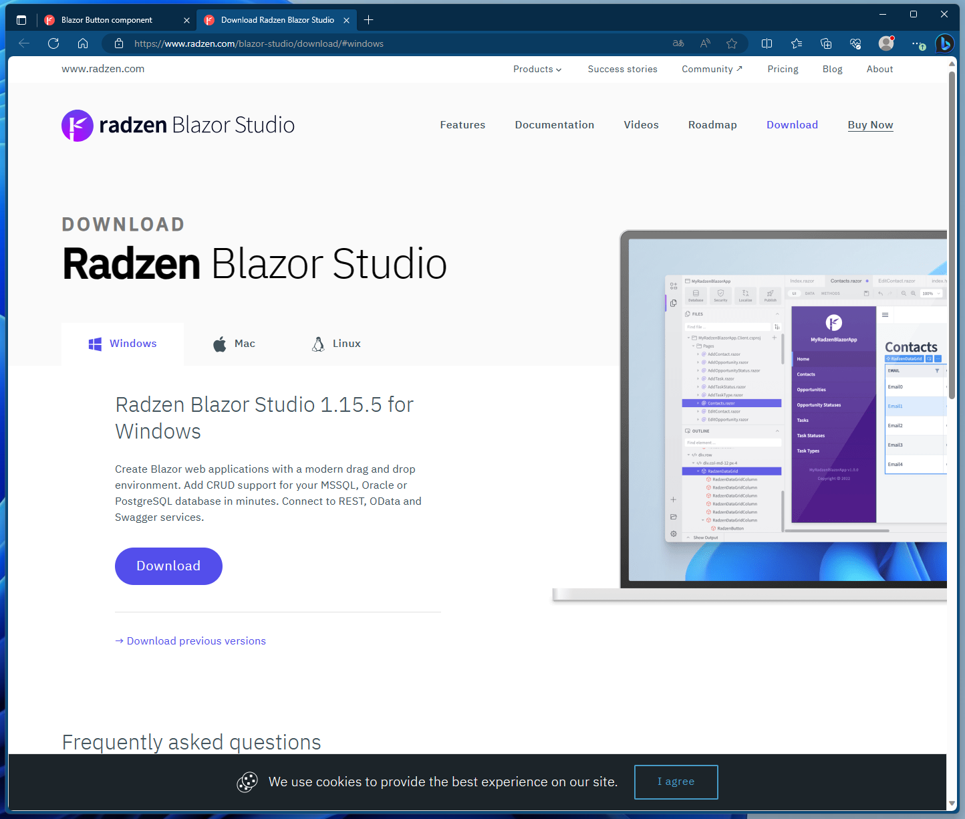The height and width of the screenshot is (819, 965).
Task: Open the Bing Copilot sidebar icon
Action: [x=945, y=43]
